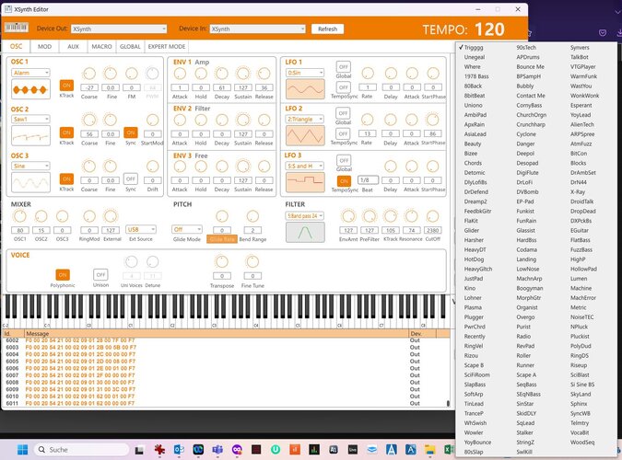Screen dimensions: 622x460
Task: Click the LFO 1 sine wave display
Action: click(305, 89)
